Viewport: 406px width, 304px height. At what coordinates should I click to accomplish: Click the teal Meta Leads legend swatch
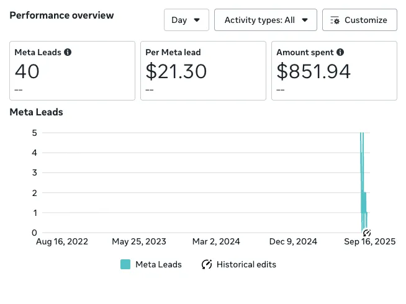125,264
